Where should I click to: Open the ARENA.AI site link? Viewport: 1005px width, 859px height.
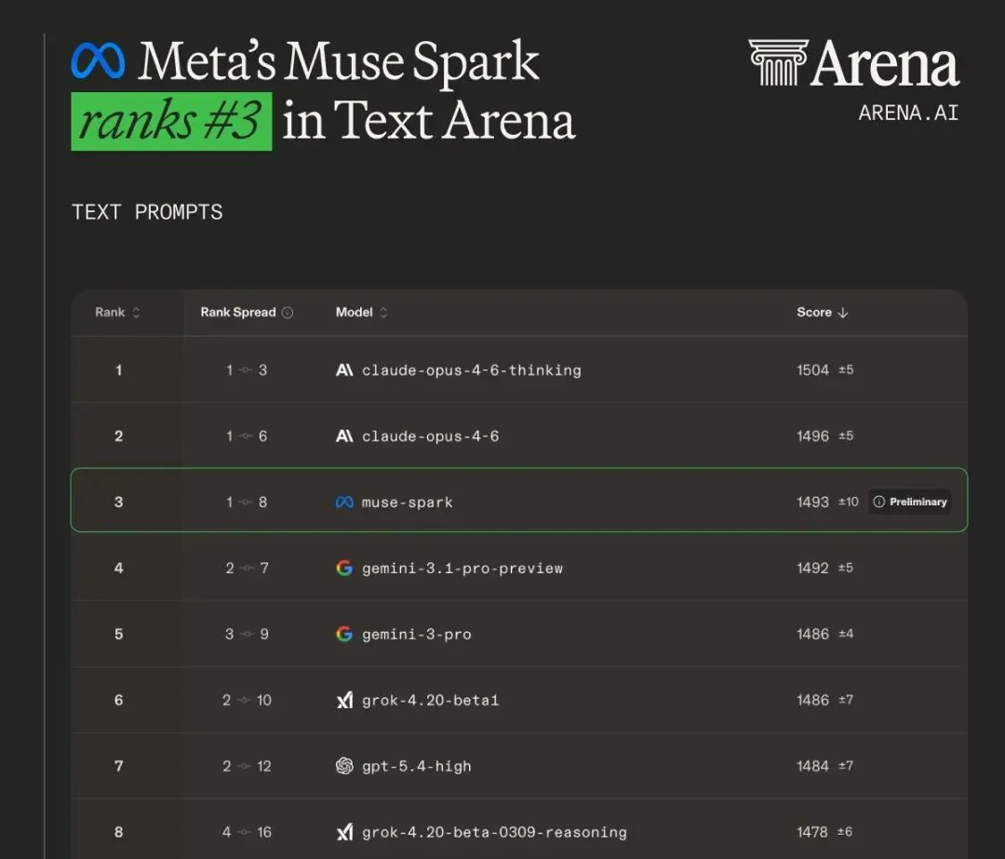pos(907,113)
